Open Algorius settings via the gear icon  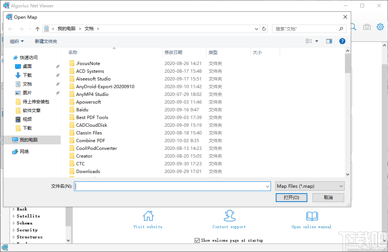[380, 26]
